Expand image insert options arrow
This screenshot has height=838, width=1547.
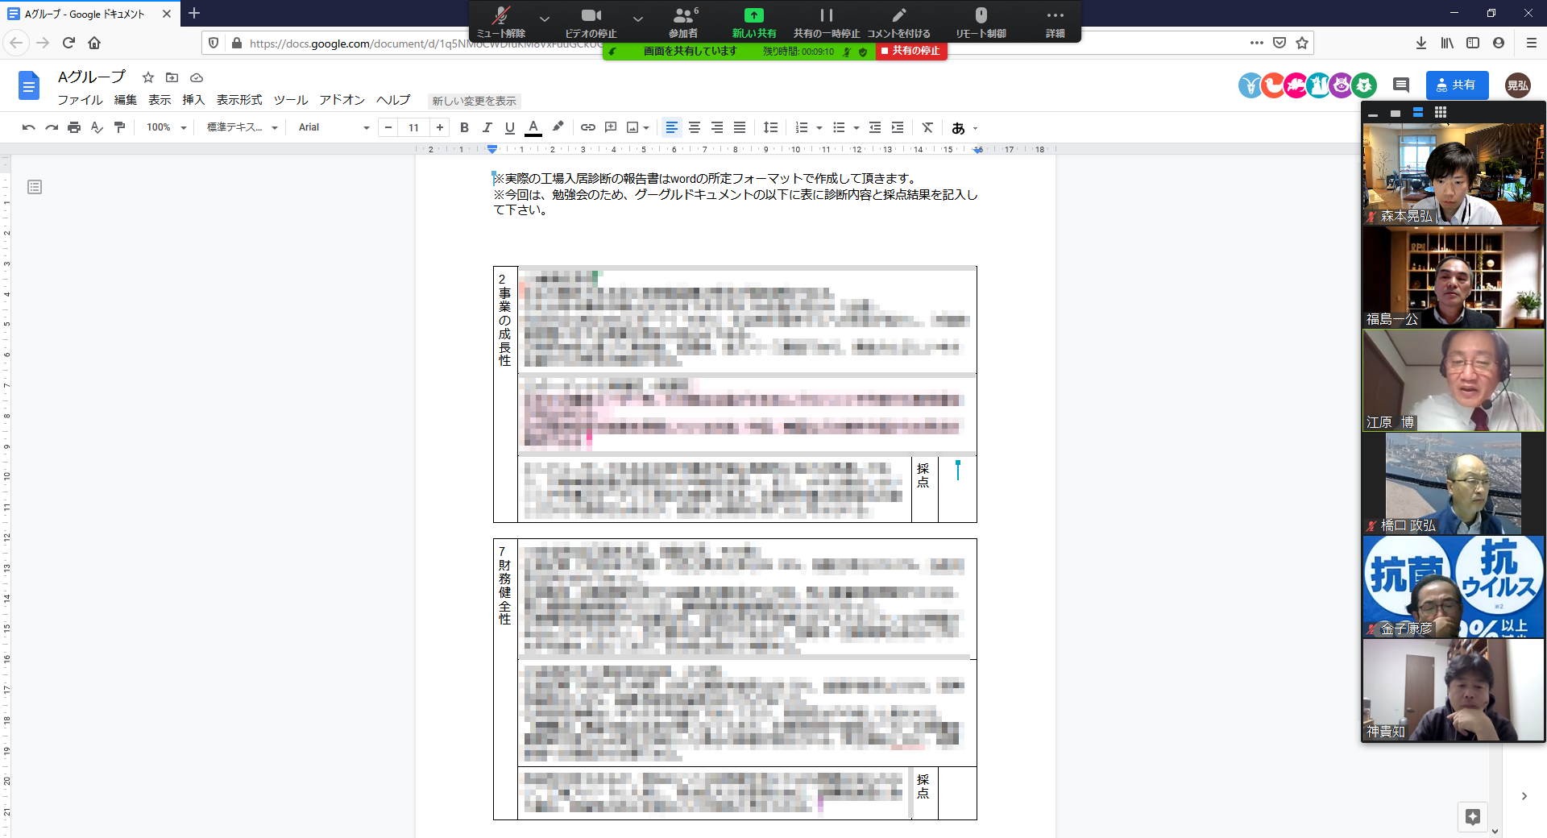[x=646, y=127]
